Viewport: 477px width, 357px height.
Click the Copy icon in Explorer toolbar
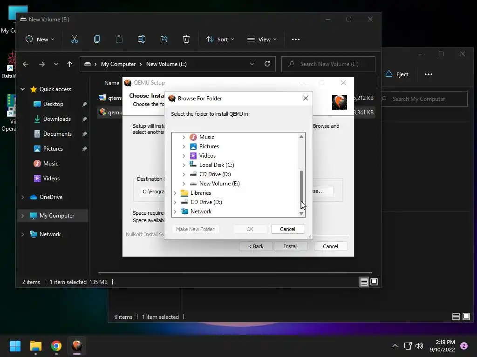[x=97, y=39]
